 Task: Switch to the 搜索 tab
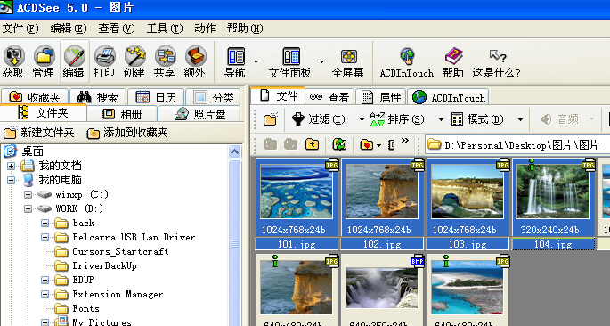tap(98, 97)
